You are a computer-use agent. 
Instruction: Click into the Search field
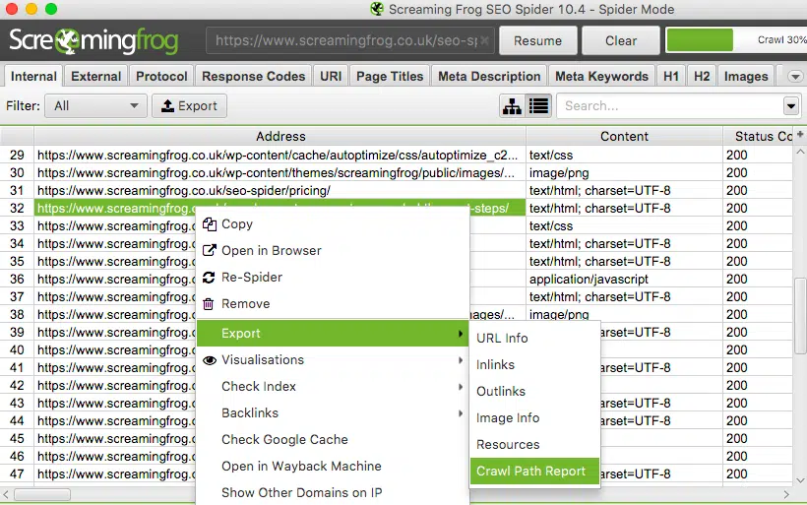click(669, 106)
